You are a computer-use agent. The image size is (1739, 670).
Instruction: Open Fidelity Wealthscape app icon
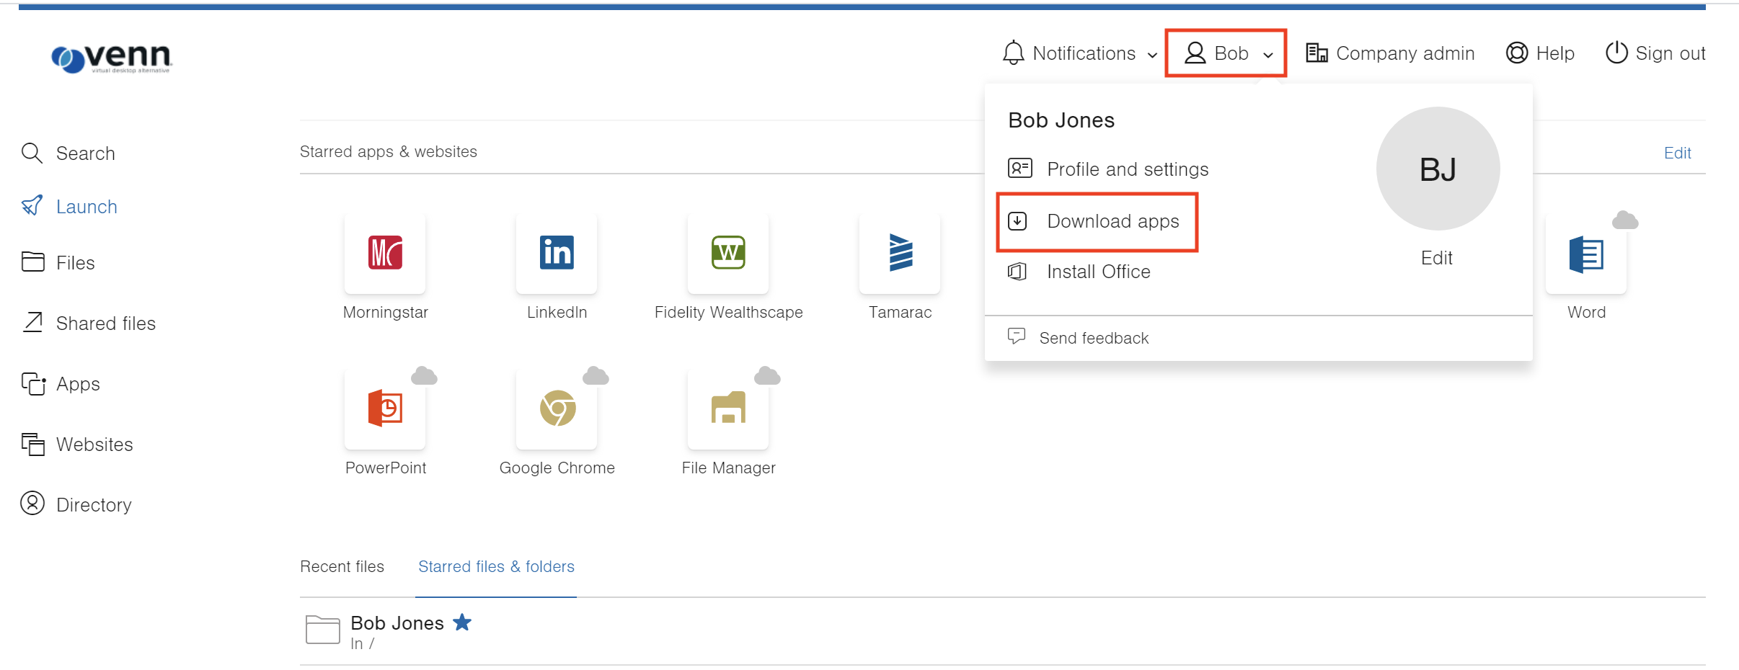tap(728, 253)
